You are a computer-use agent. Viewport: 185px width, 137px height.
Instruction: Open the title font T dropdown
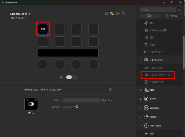[x=109, y=100]
